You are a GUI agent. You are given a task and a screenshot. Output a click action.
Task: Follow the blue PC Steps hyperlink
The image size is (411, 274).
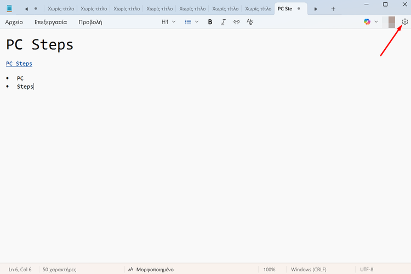tap(19, 64)
